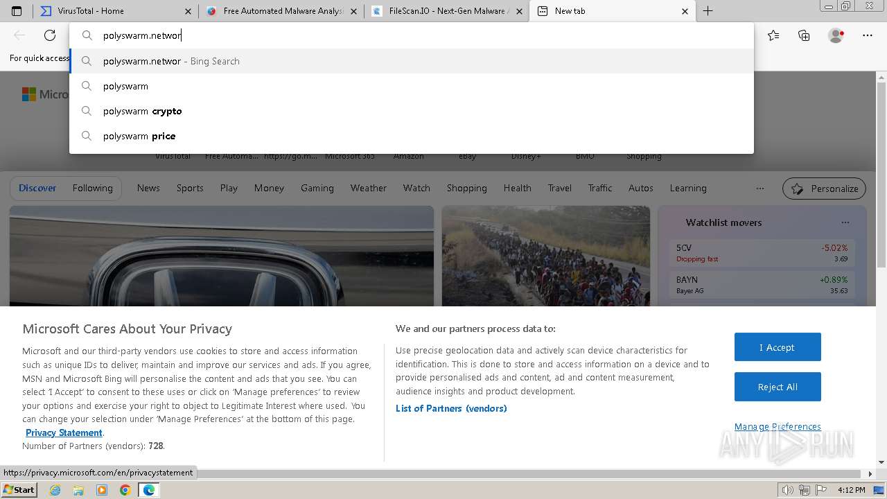Open the car emblem news thumbnail
This screenshot has height=499, width=887.
point(222,256)
